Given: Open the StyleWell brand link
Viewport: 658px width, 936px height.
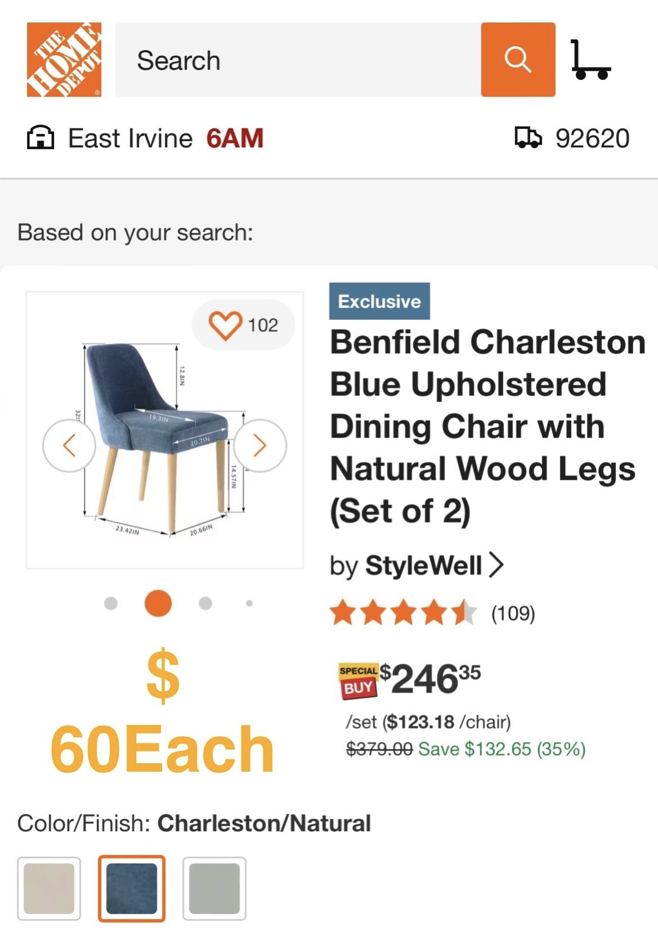Looking at the screenshot, I should point(424,565).
